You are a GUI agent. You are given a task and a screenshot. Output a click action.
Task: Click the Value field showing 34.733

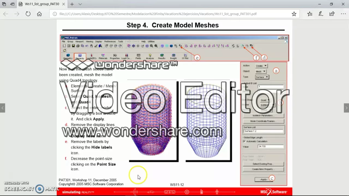tap(271, 146)
